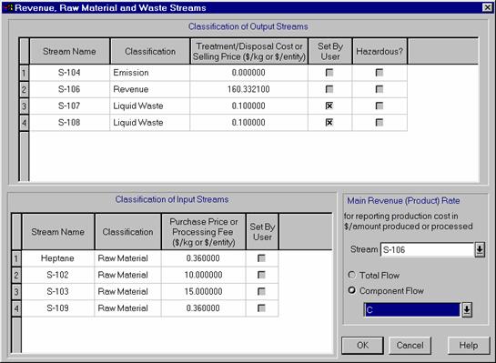The width and height of the screenshot is (496, 363).
Task: Click the Revenue classification cell
Action: pyautogui.click(x=150, y=89)
